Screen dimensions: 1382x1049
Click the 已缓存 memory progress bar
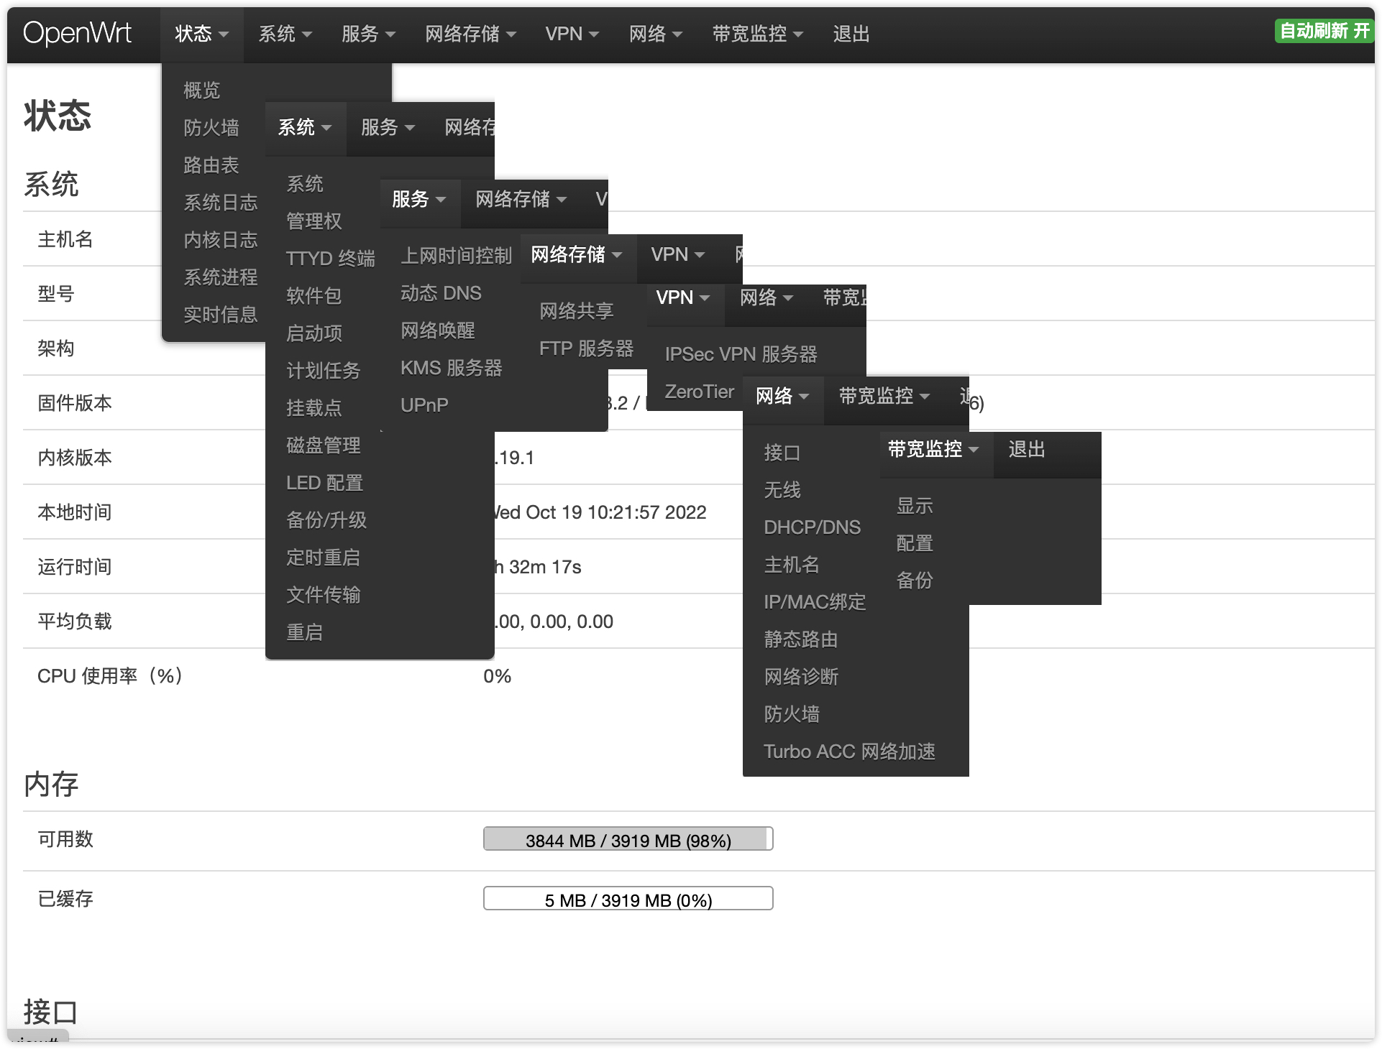628,899
